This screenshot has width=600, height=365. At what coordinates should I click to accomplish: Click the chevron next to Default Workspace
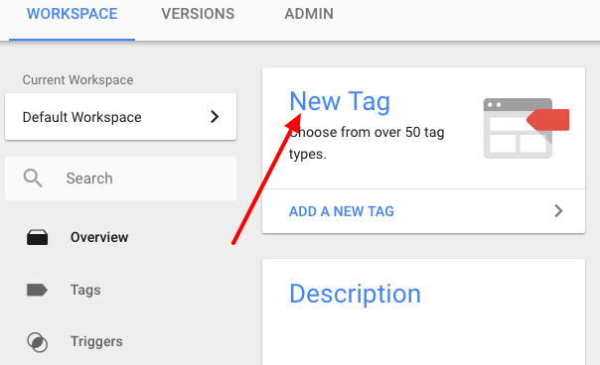coord(215,117)
